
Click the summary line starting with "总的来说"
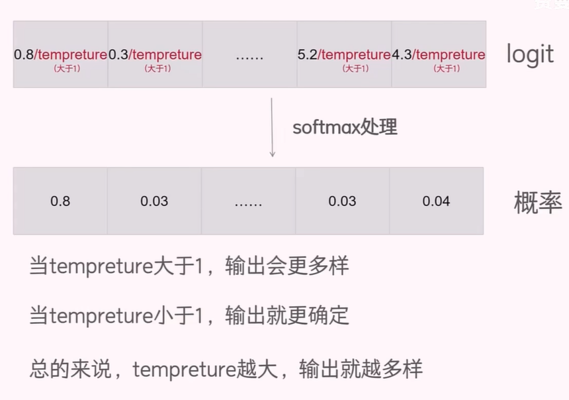(x=226, y=368)
